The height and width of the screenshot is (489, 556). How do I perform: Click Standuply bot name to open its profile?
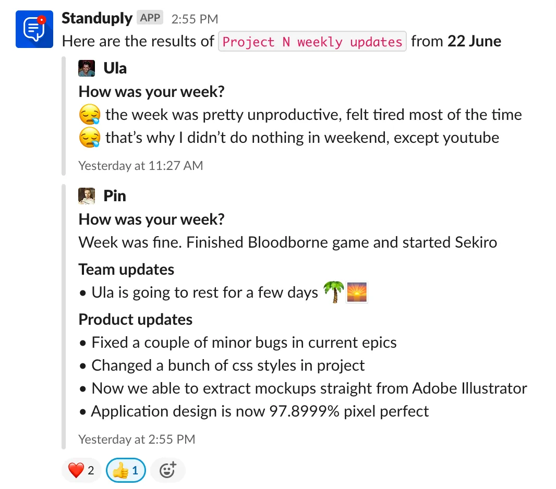(96, 17)
